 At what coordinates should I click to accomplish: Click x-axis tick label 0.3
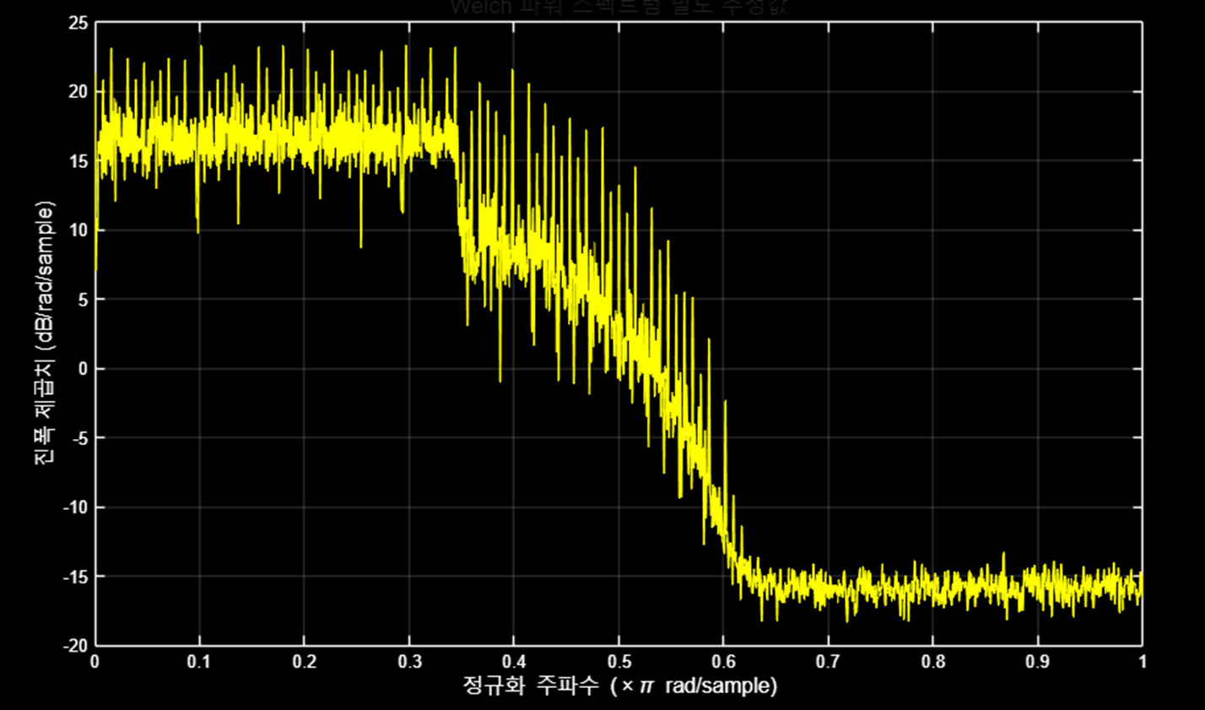pos(409,663)
